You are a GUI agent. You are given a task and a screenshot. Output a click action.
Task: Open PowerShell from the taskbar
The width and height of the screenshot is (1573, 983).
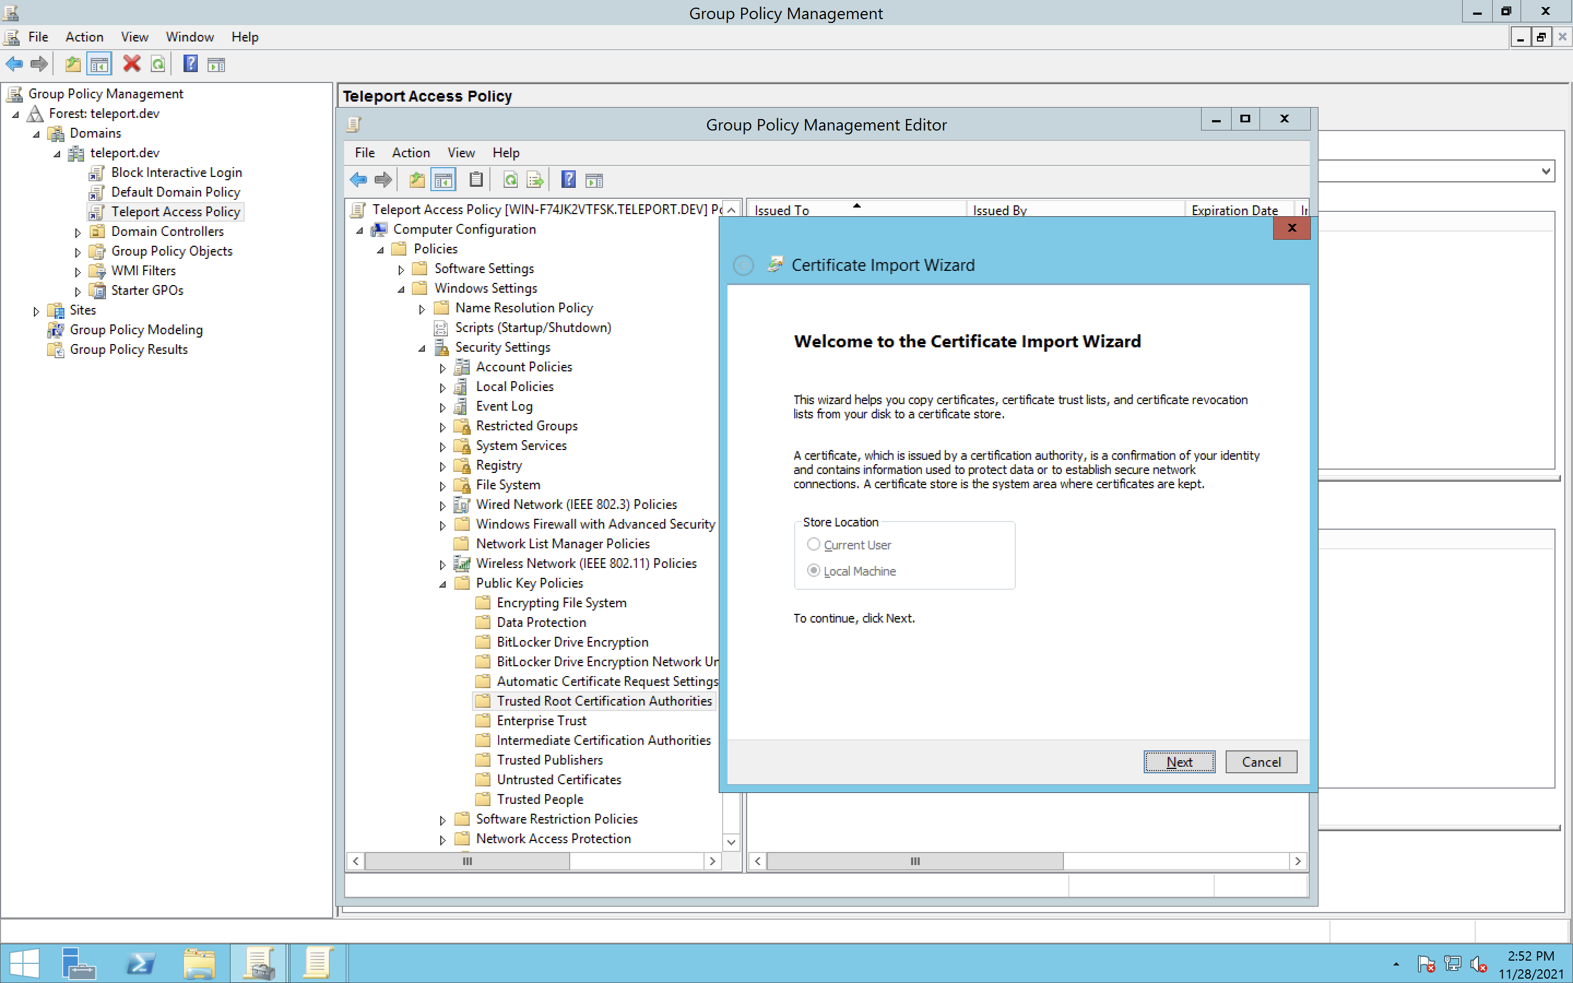click(140, 963)
